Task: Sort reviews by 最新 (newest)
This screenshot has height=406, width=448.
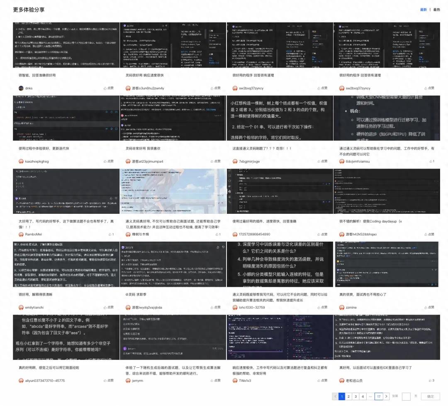Action: point(423,10)
